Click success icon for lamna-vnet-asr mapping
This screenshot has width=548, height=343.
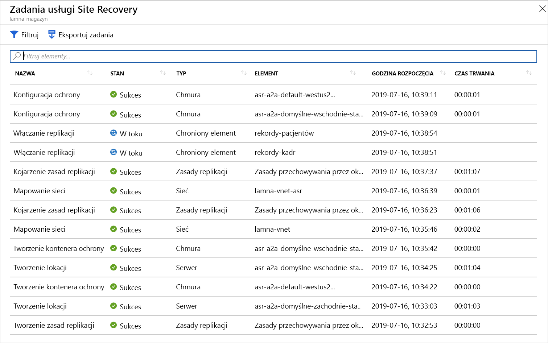point(114,190)
